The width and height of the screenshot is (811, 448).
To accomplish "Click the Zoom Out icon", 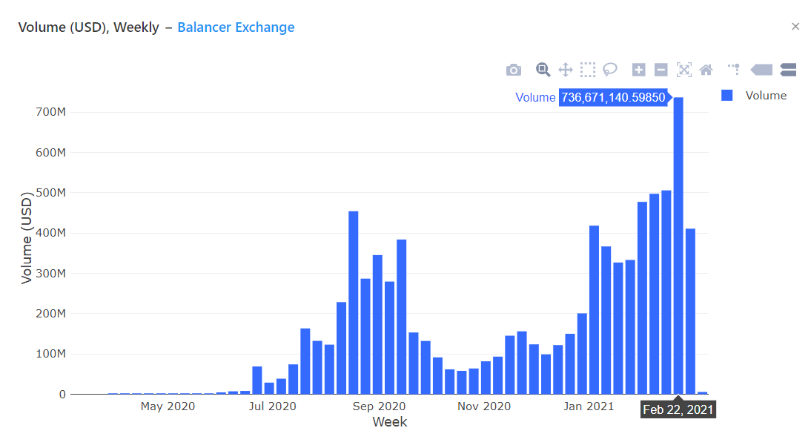I will tap(661, 69).
